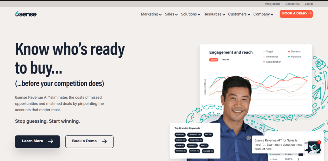The width and height of the screenshot is (328, 161).
Task: Click the Decision legend red dot
Action: (289, 51)
